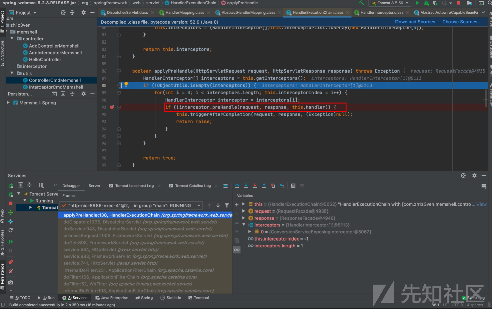Open the Event Log button
Image resolution: width=492 pixels, height=309 pixels.
tap(473, 298)
